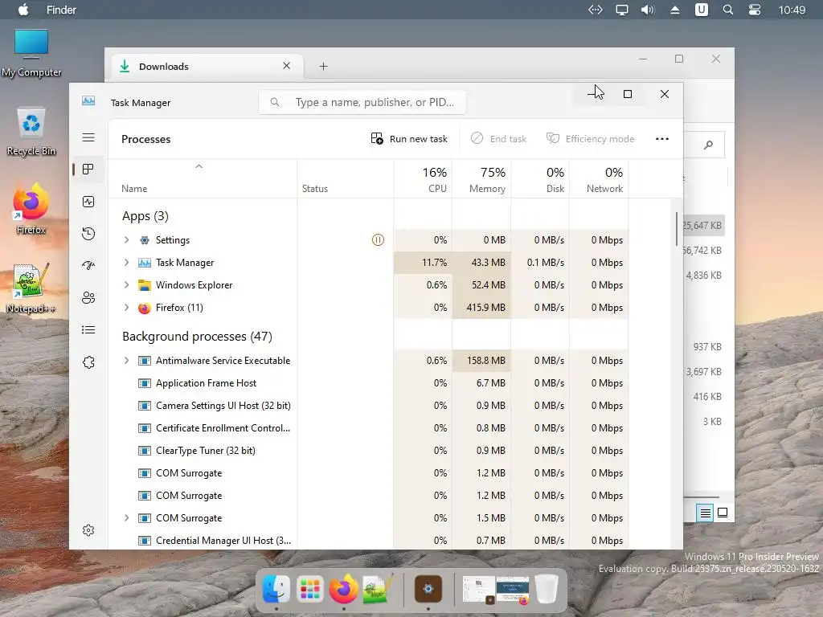Open the Details page in sidebar

tap(88, 329)
